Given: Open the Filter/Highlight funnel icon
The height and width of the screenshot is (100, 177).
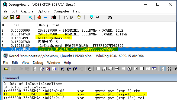Looking at the screenshot, I should pos(91,18).
